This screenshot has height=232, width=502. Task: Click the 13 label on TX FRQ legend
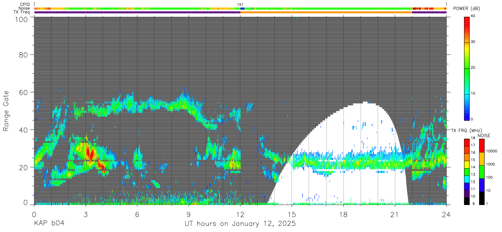(472, 174)
